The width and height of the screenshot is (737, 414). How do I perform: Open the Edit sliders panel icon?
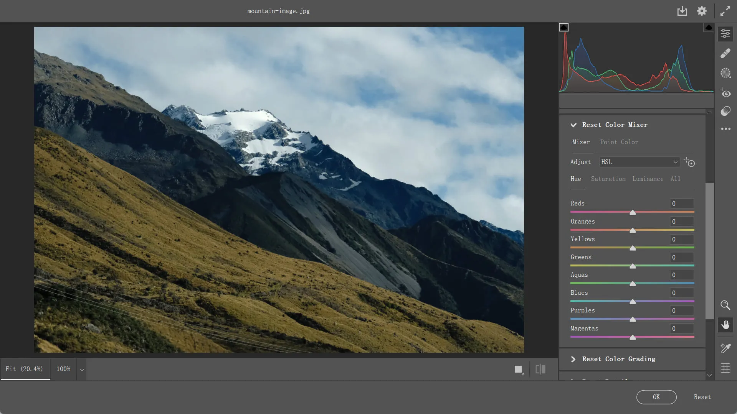click(725, 34)
